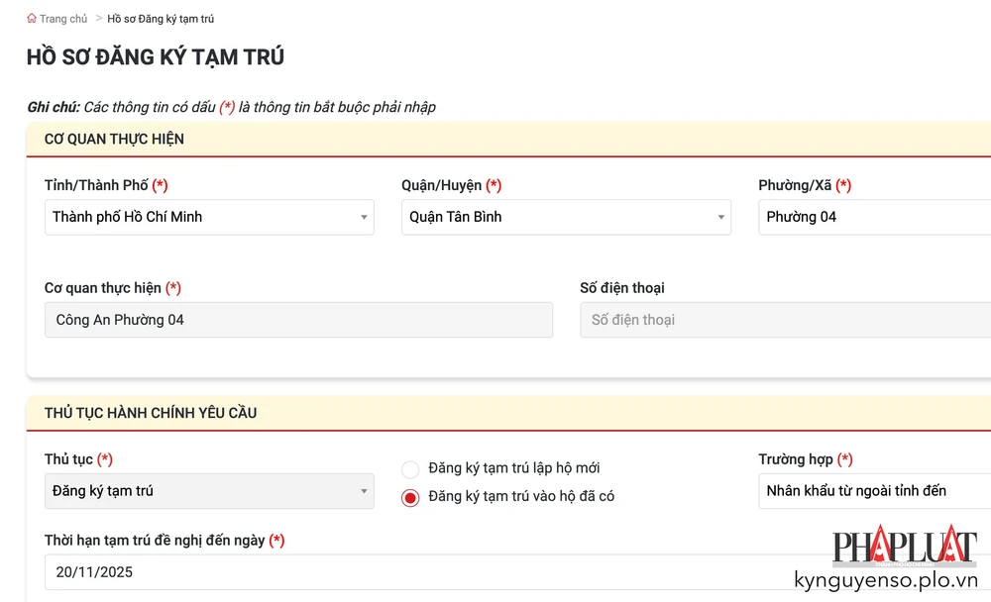Viewport: 991px width, 602px height.
Task: Expand the Quận/Huyện selection list
Action: (565, 217)
